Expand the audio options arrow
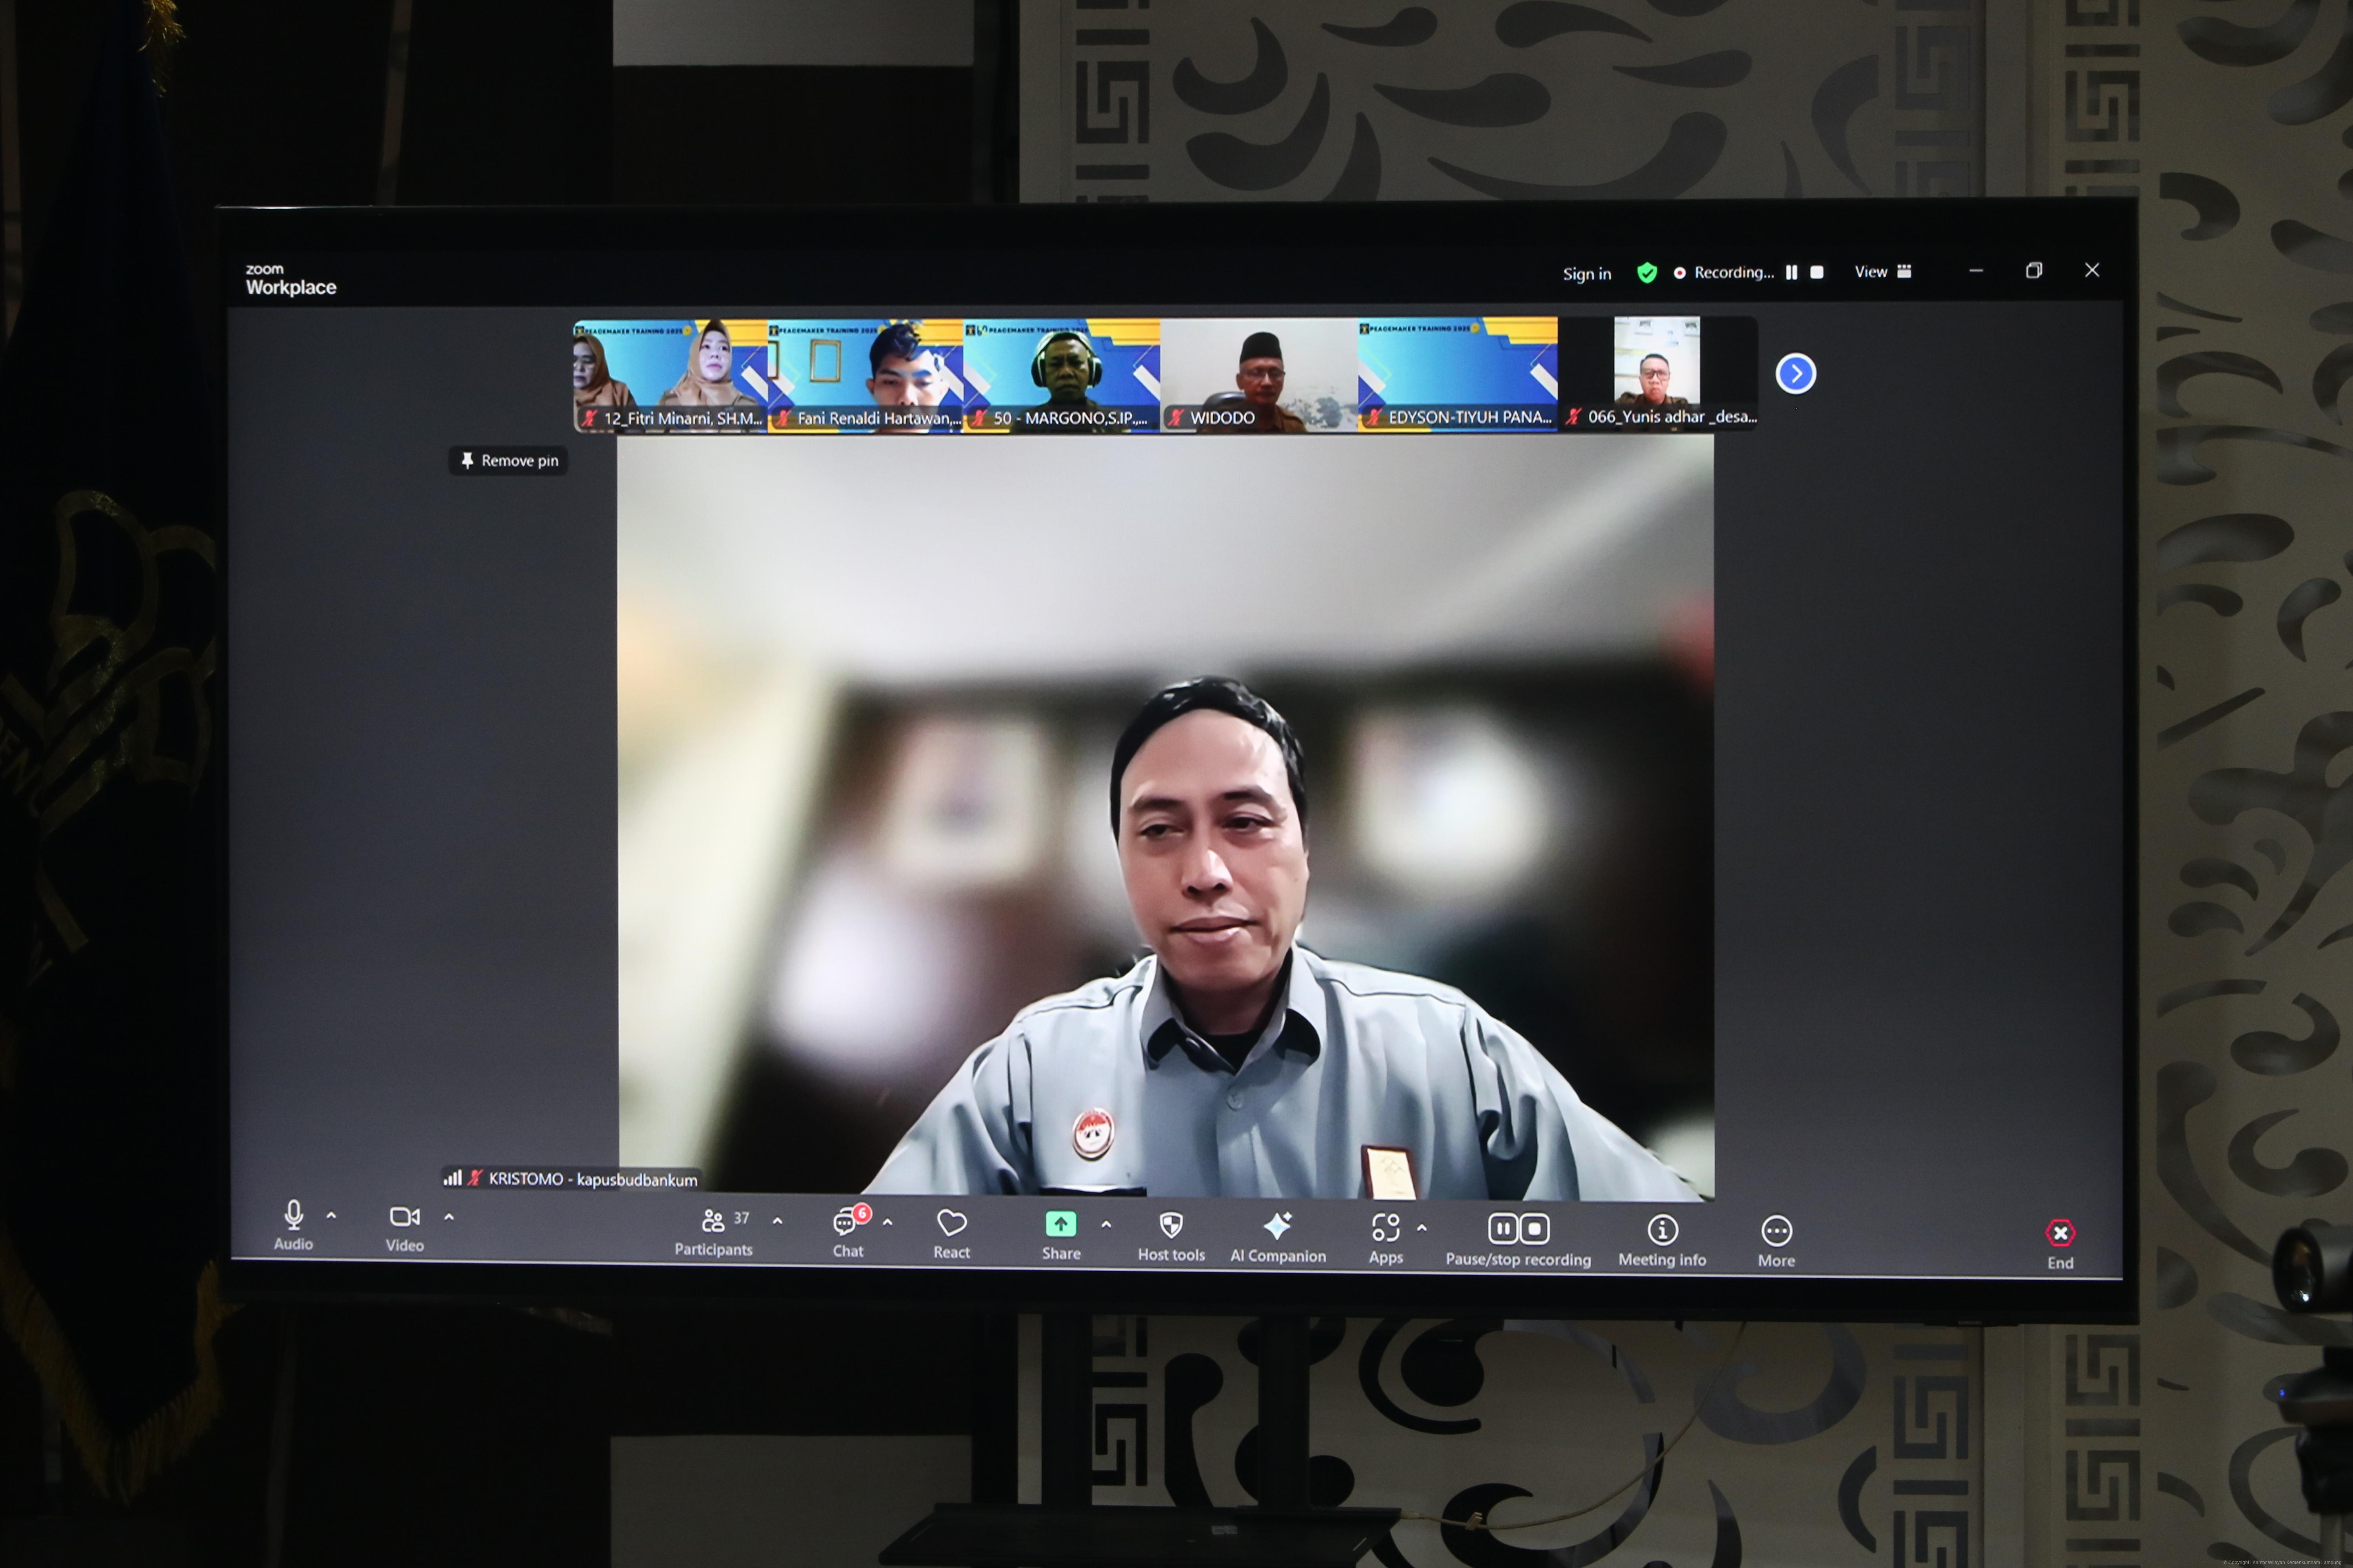This screenshot has height=1568, width=2353. click(331, 1216)
